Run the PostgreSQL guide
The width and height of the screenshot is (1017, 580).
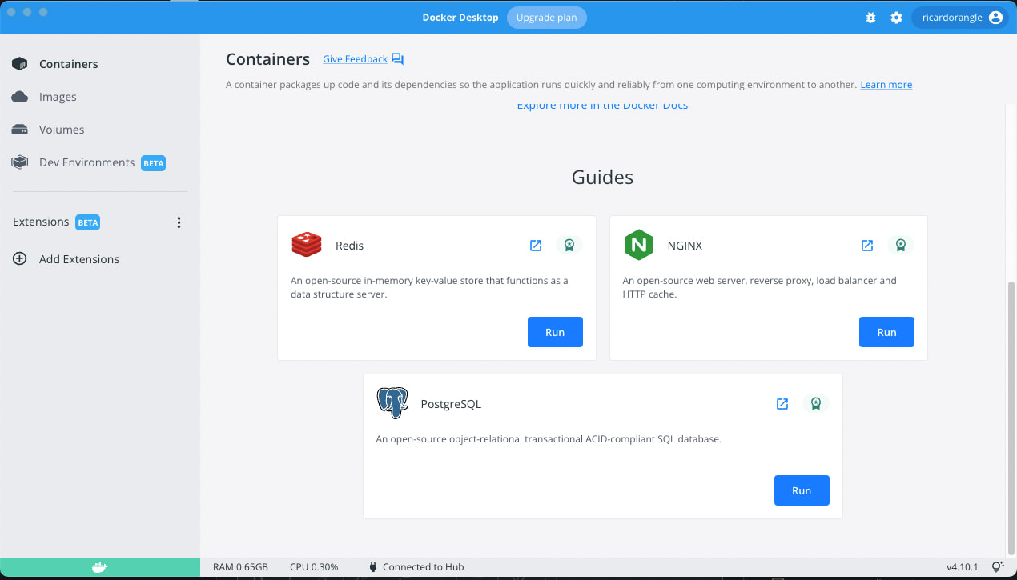[802, 490]
